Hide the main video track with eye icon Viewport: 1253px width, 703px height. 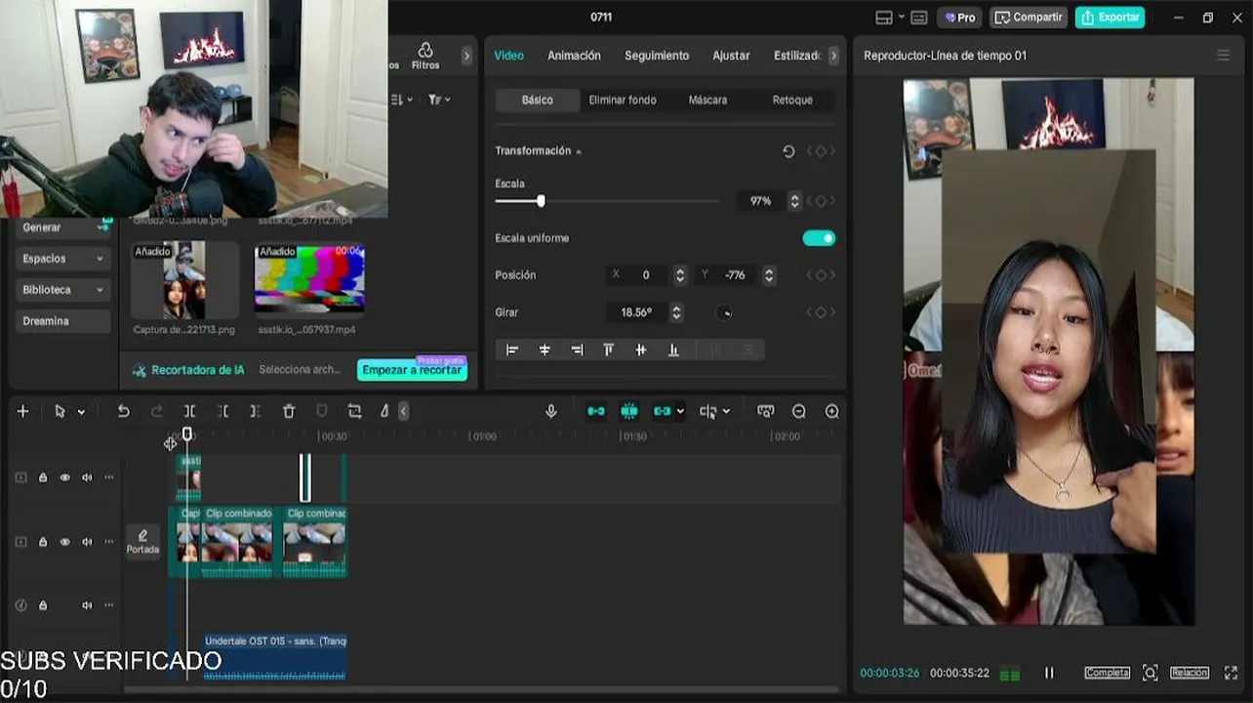point(65,542)
